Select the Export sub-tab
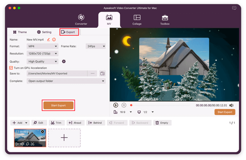This screenshot has width=246, height=160. [68, 32]
